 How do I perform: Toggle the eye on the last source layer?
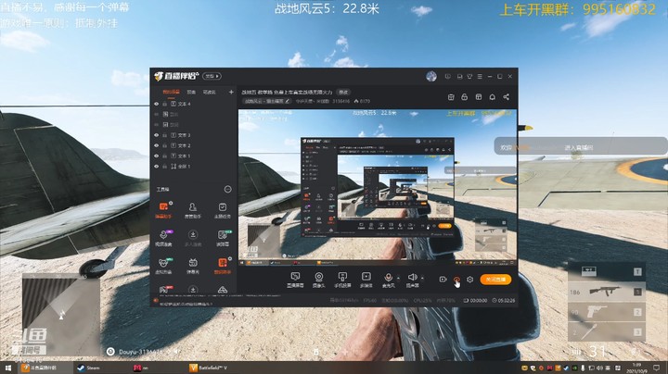click(157, 167)
